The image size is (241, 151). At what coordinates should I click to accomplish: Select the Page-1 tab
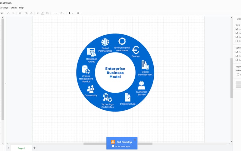coord(21,148)
